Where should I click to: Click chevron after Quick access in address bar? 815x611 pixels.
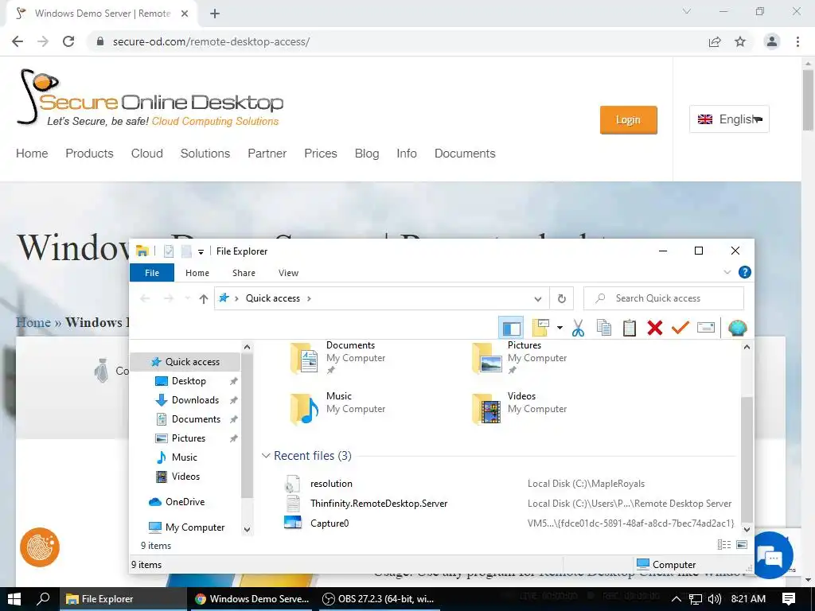click(x=310, y=299)
